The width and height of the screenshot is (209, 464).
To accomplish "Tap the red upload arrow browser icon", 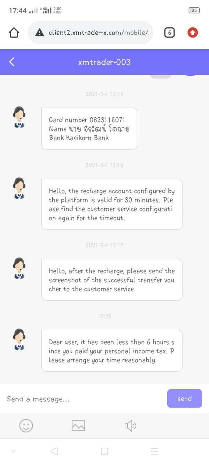I will point(193,33).
